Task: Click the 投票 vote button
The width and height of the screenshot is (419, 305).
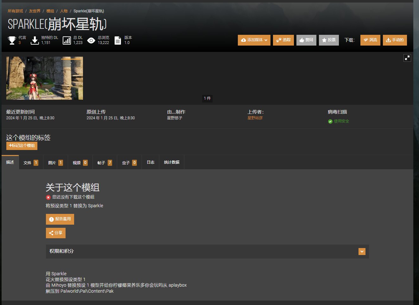Action: [x=329, y=40]
